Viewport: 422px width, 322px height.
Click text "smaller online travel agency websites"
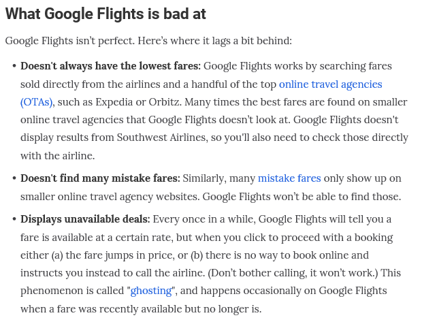click(110, 197)
